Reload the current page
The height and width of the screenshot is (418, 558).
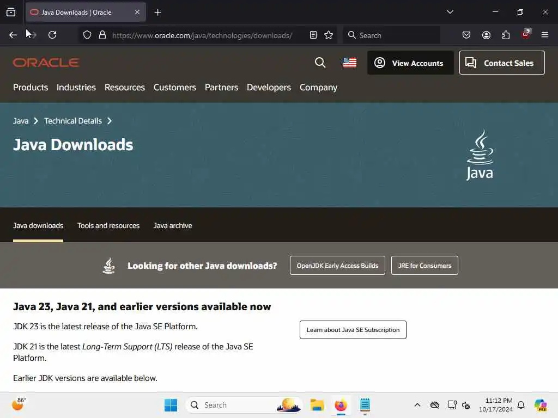52,35
